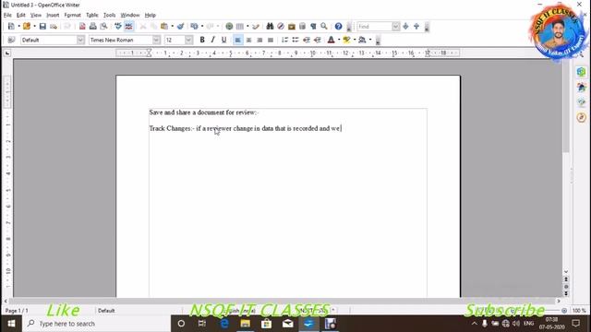
Task: Find Next arrow in Find toolbar
Action: click(x=405, y=27)
